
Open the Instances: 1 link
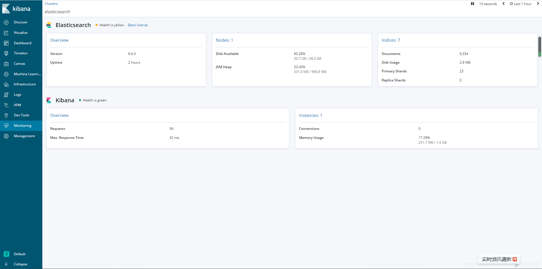click(311, 115)
